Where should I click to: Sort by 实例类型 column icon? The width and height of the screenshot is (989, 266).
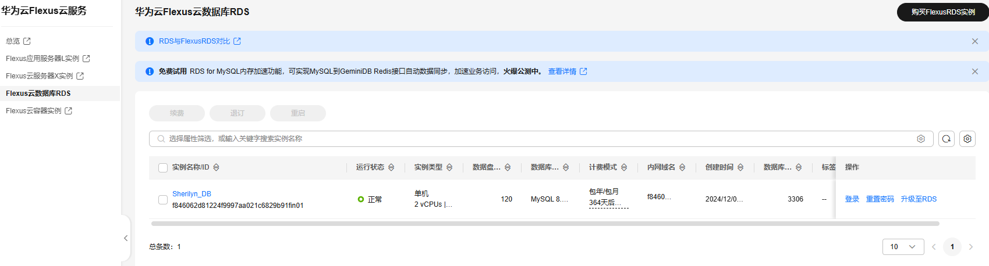click(x=449, y=167)
